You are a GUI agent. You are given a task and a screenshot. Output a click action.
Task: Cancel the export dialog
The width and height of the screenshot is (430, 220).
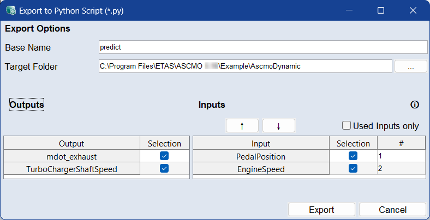coord(392,210)
